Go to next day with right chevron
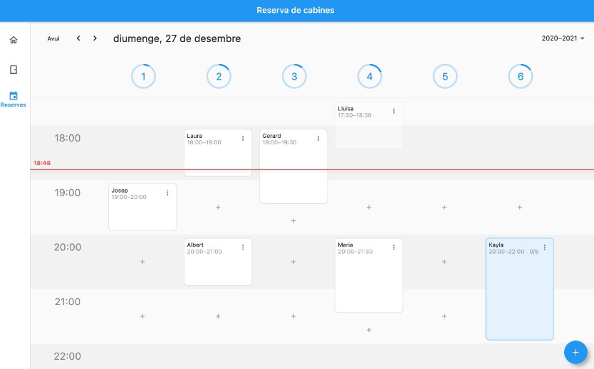 pos(95,38)
